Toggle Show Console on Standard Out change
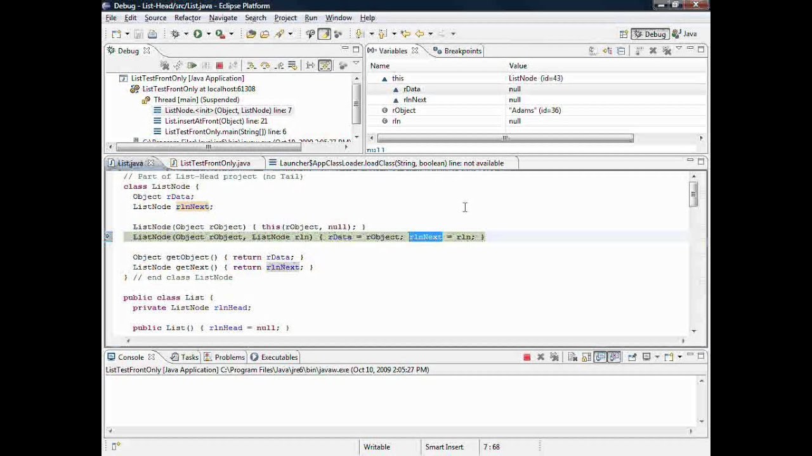Viewport: 812px width, 456px height. click(x=601, y=357)
